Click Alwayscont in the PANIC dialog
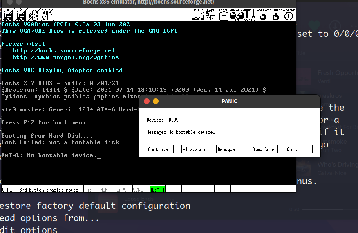 [x=195, y=149]
